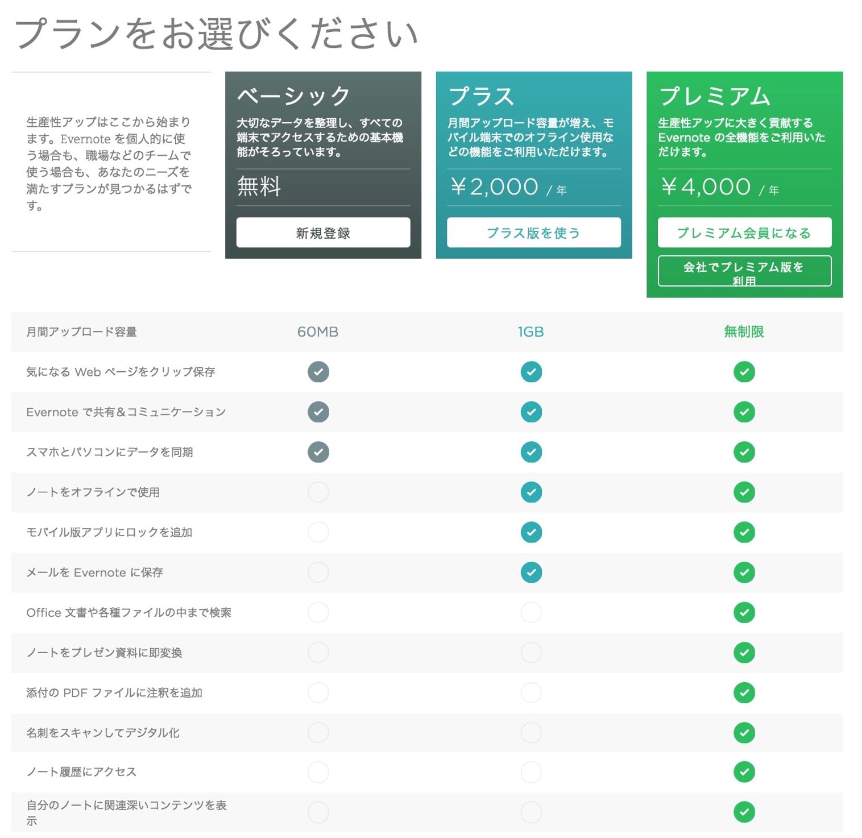
Task: Click プラス checkmark for データを同期 row
Action: pos(531,452)
